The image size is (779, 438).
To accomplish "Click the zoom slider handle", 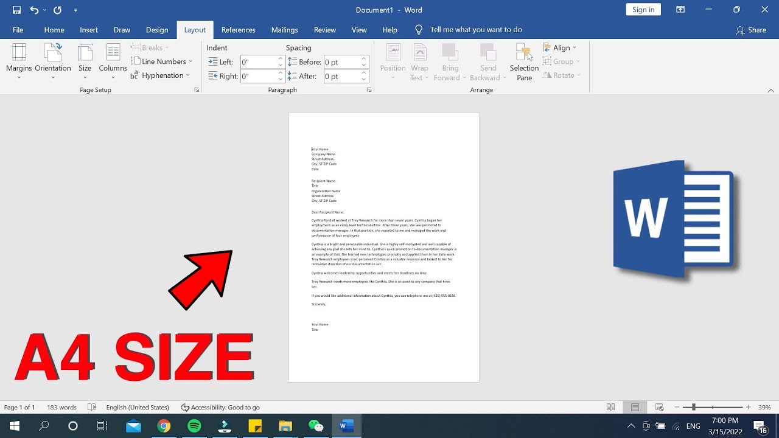I will [x=693, y=408].
